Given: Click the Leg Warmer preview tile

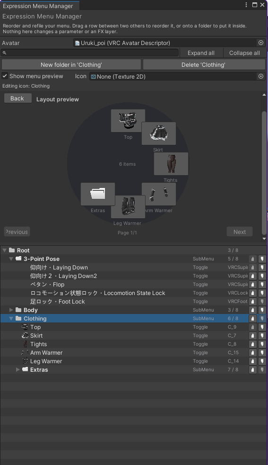Looking at the screenshot, I should pos(128,207).
